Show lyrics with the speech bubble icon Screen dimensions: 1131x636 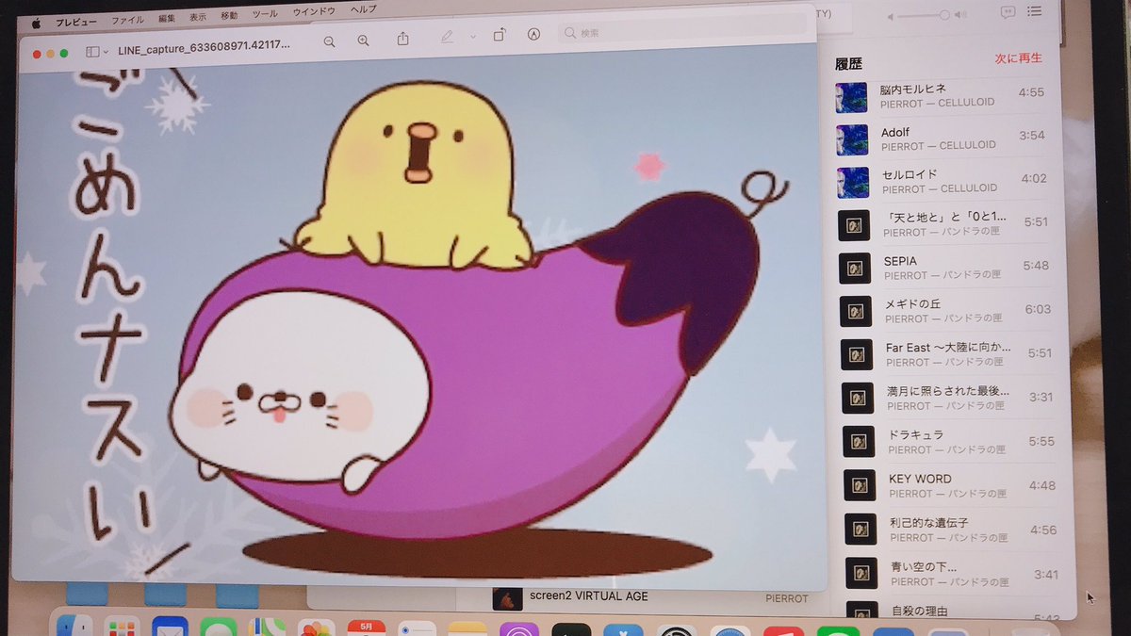(1008, 12)
